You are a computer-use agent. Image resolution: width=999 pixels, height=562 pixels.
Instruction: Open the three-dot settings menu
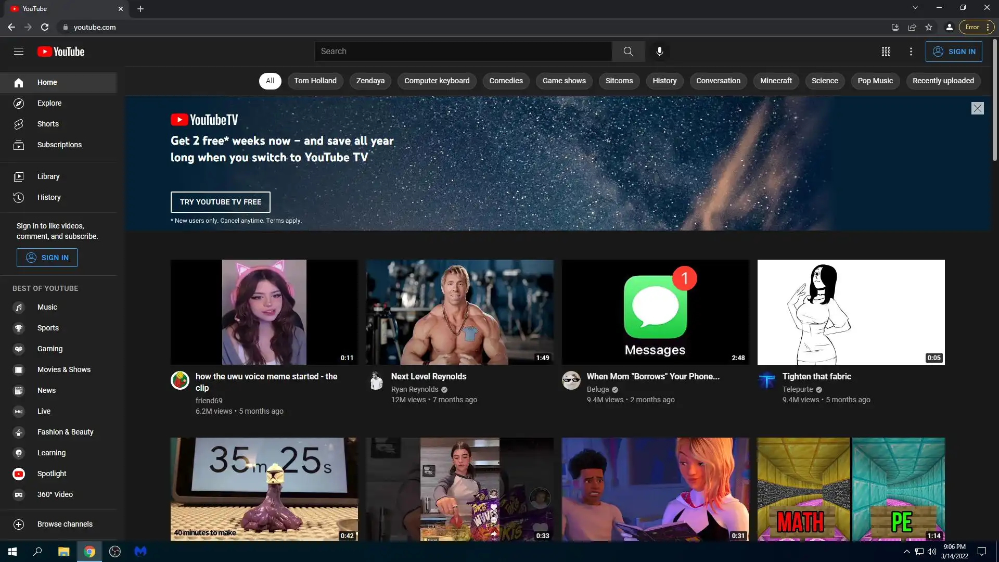[x=911, y=52]
